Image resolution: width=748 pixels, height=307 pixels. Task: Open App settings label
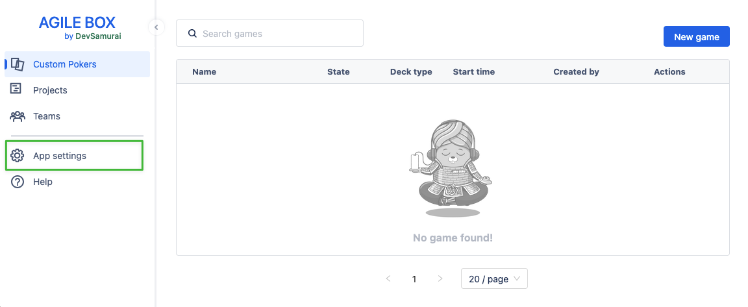[60, 156]
